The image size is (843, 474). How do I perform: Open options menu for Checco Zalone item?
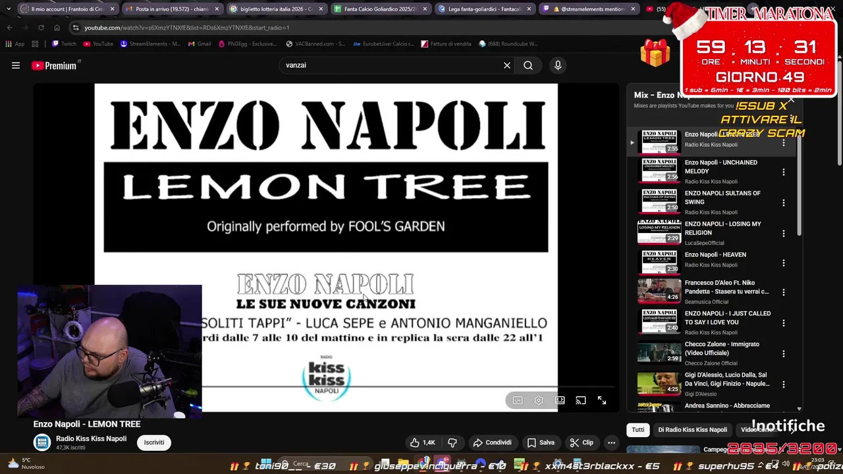click(x=784, y=354)
